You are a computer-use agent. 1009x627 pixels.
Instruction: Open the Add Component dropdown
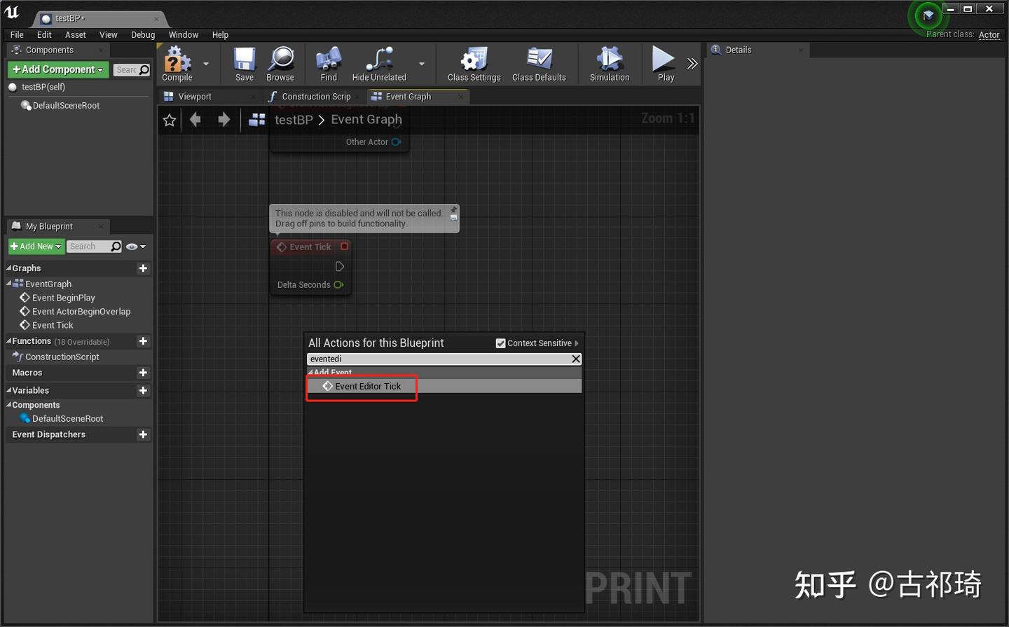[x=57, y=69]
